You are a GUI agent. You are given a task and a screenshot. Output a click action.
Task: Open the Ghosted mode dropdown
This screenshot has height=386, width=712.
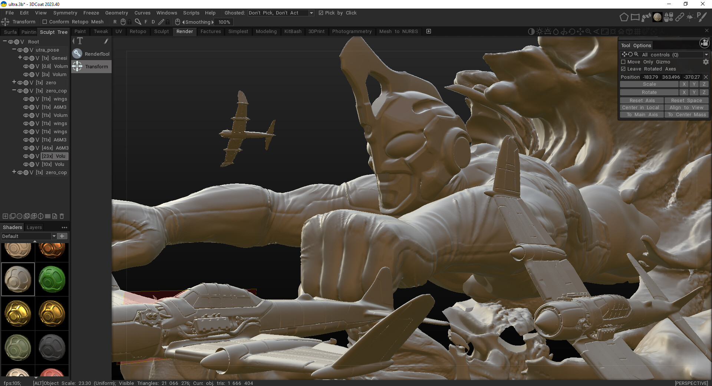(311, 13)
